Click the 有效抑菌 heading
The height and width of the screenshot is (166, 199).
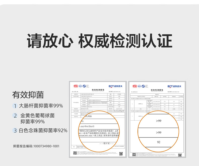28,95
